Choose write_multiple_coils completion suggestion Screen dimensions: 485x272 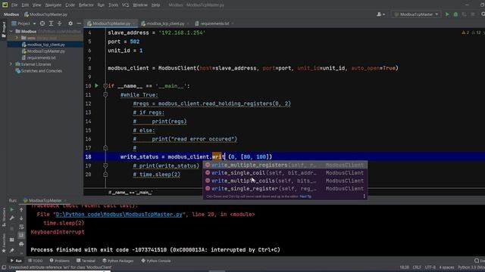285,181
